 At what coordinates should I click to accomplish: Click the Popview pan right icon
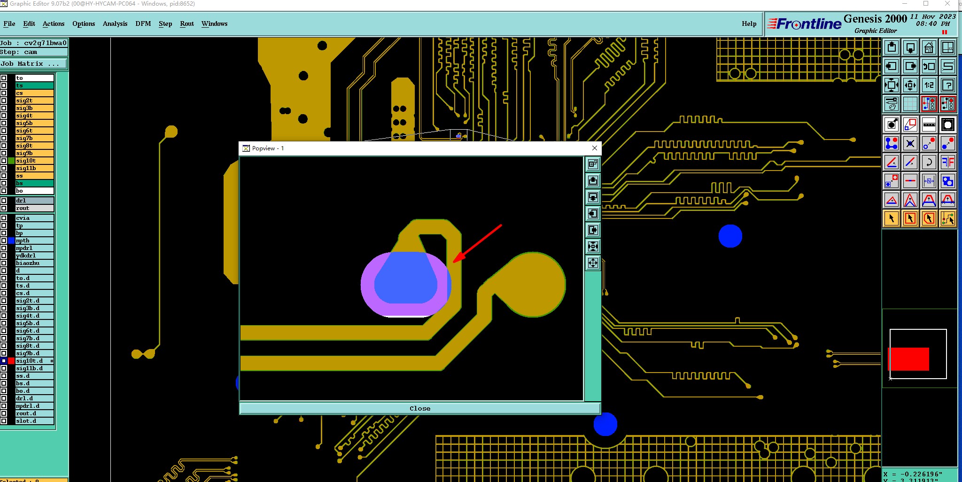click(593, 230)
